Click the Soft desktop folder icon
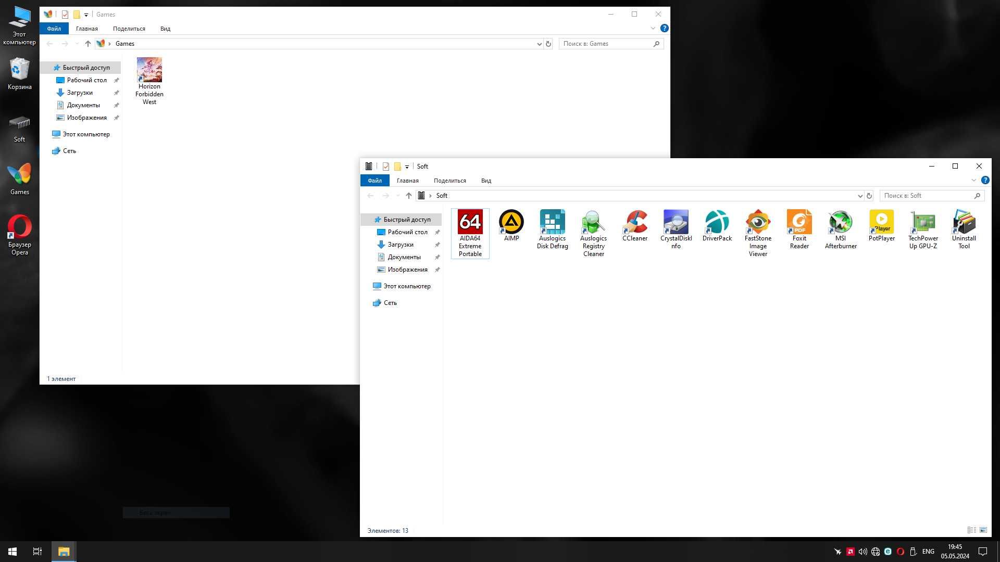The height and width of the screenshot is (562, 1000). [x=19, y=129]
